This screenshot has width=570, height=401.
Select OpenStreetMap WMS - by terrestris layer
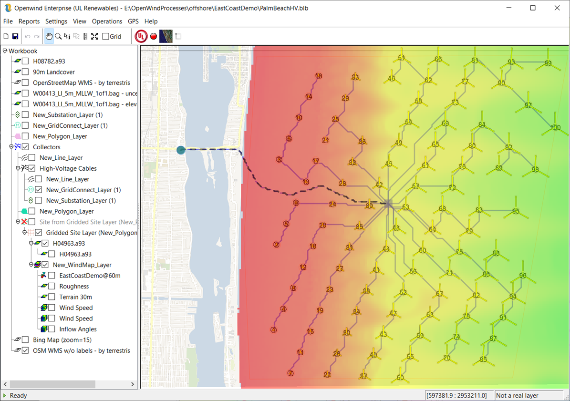tap(82, 82)
